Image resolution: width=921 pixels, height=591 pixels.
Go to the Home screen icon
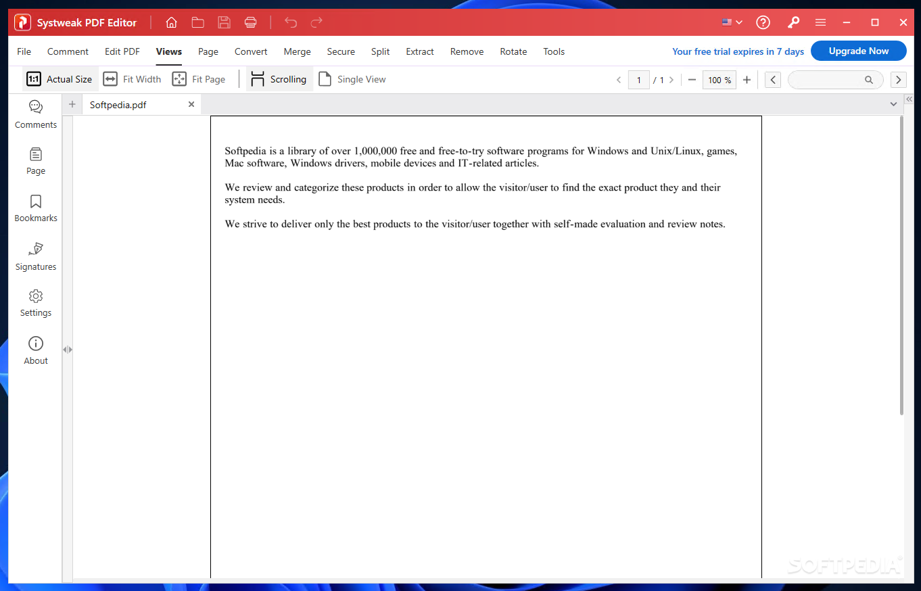(171, 22)
